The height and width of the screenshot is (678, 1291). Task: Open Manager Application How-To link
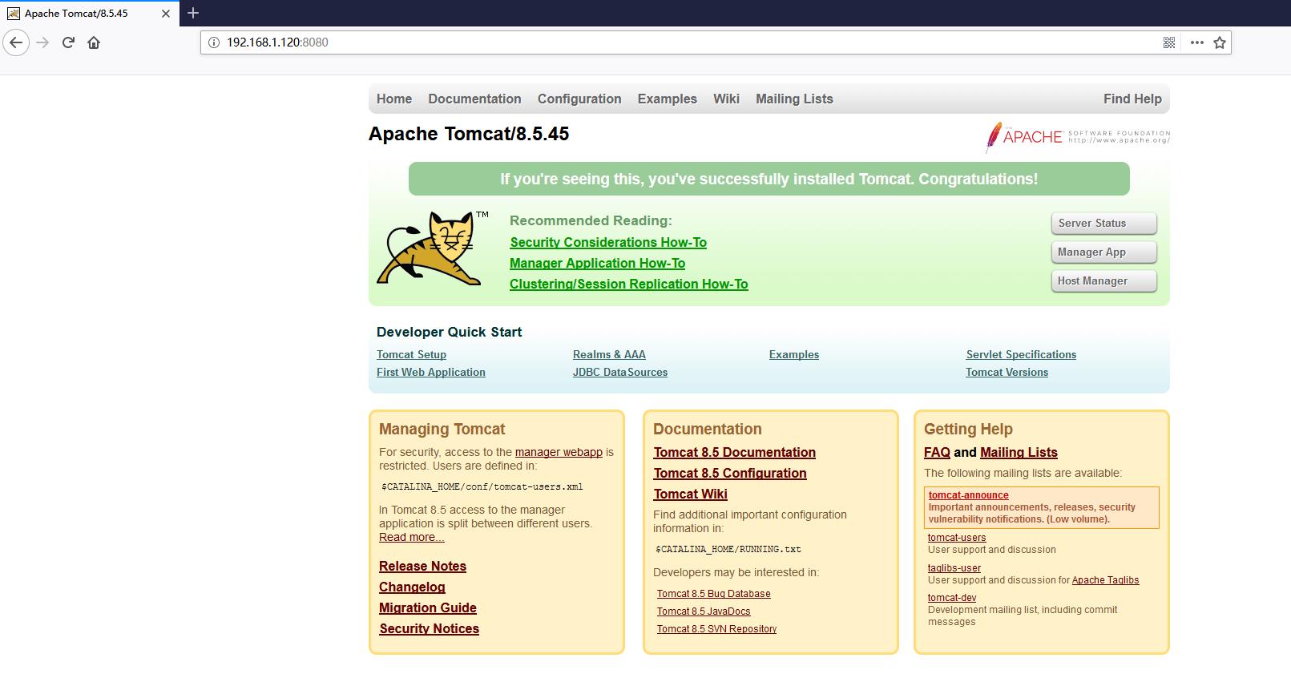click(597, 263)
